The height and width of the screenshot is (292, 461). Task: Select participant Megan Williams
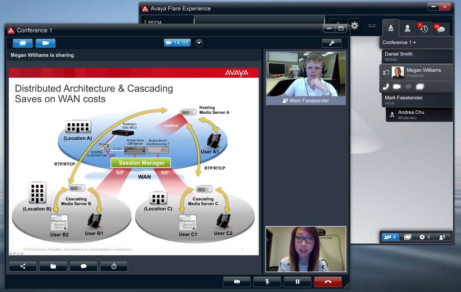coord(416,72)
